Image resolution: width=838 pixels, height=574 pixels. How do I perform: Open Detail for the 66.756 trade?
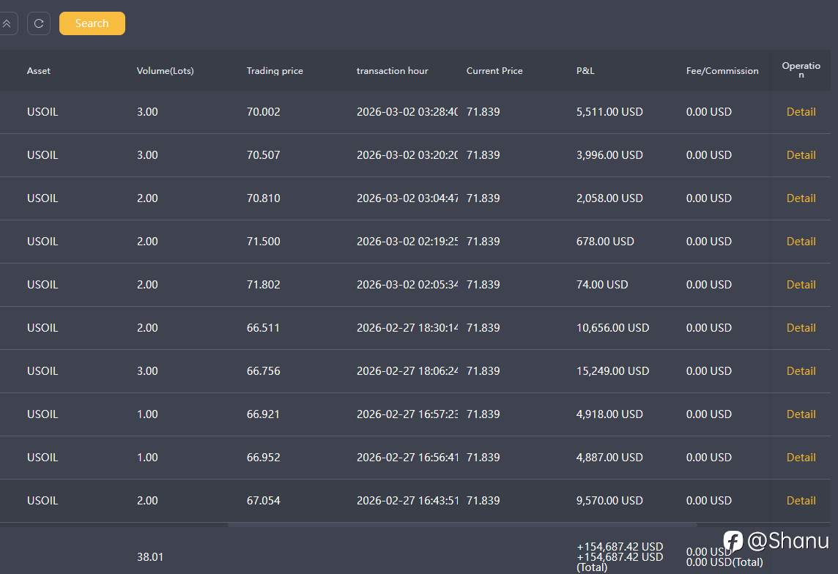(x=801, y=371)
